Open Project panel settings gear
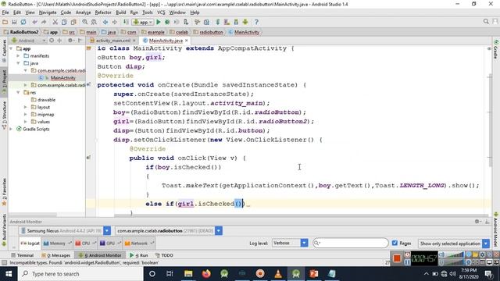This screenshot has width=500, height=281. pos(70,41)
